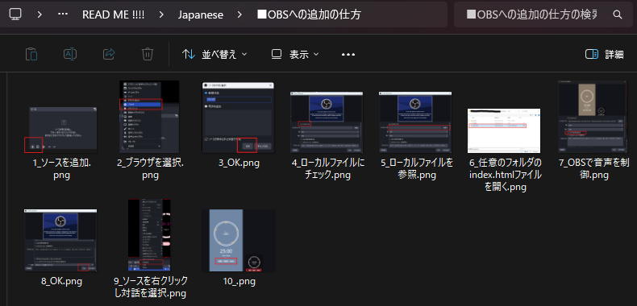Screen dimensions: 637x306
Task: Expand chevron after Japanese breadcrumb
Action: point(240,15)
